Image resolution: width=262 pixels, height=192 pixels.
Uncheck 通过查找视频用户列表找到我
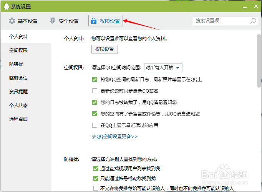pyautogui.click(x=96, y=169)
